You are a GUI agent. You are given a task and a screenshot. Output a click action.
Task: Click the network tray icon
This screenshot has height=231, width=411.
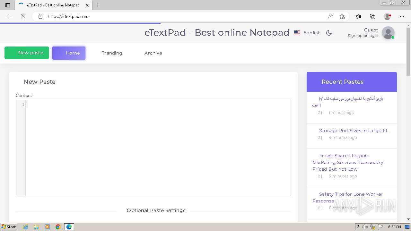(373, 227)
